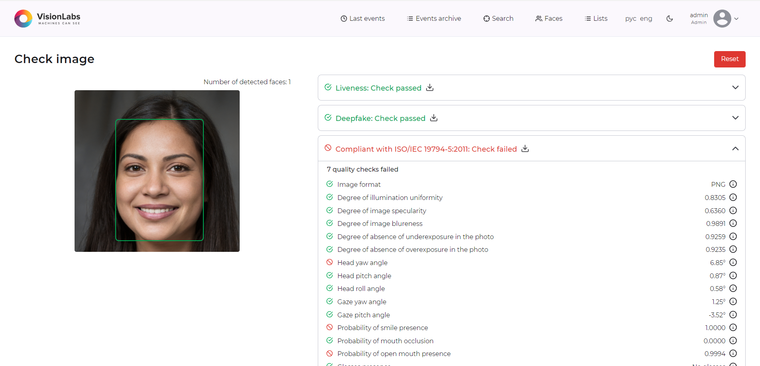Click the Reset button

click(x=730, y=59)
